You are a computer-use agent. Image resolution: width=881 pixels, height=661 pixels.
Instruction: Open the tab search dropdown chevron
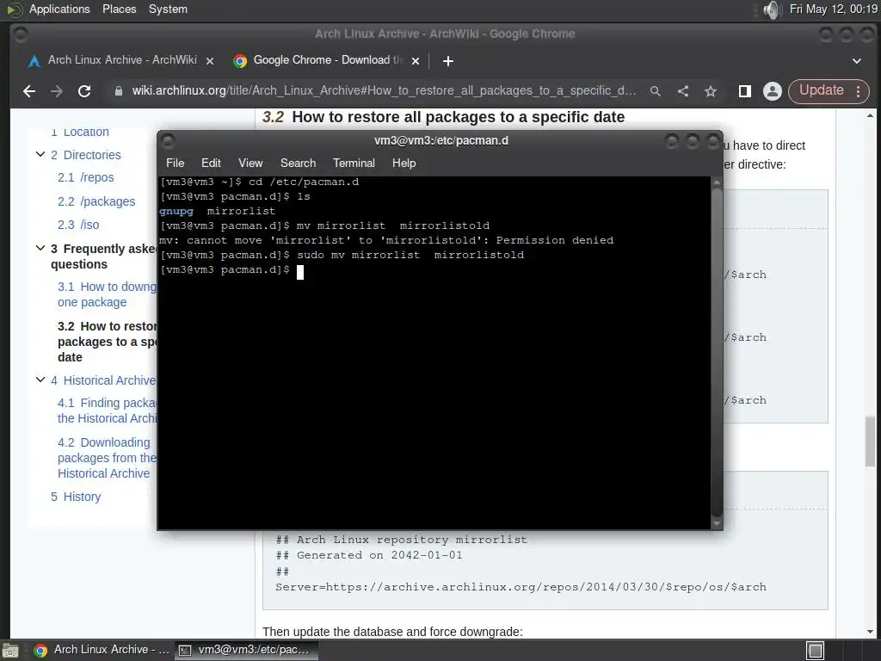click(857, 61)
